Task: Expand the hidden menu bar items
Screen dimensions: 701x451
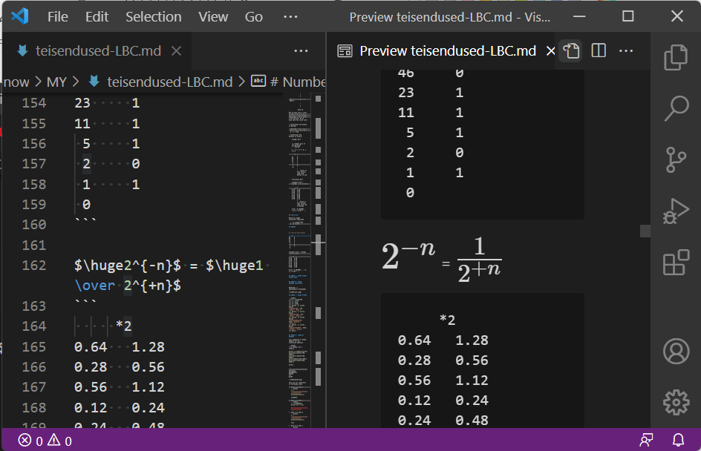Action: coord(290,16)
